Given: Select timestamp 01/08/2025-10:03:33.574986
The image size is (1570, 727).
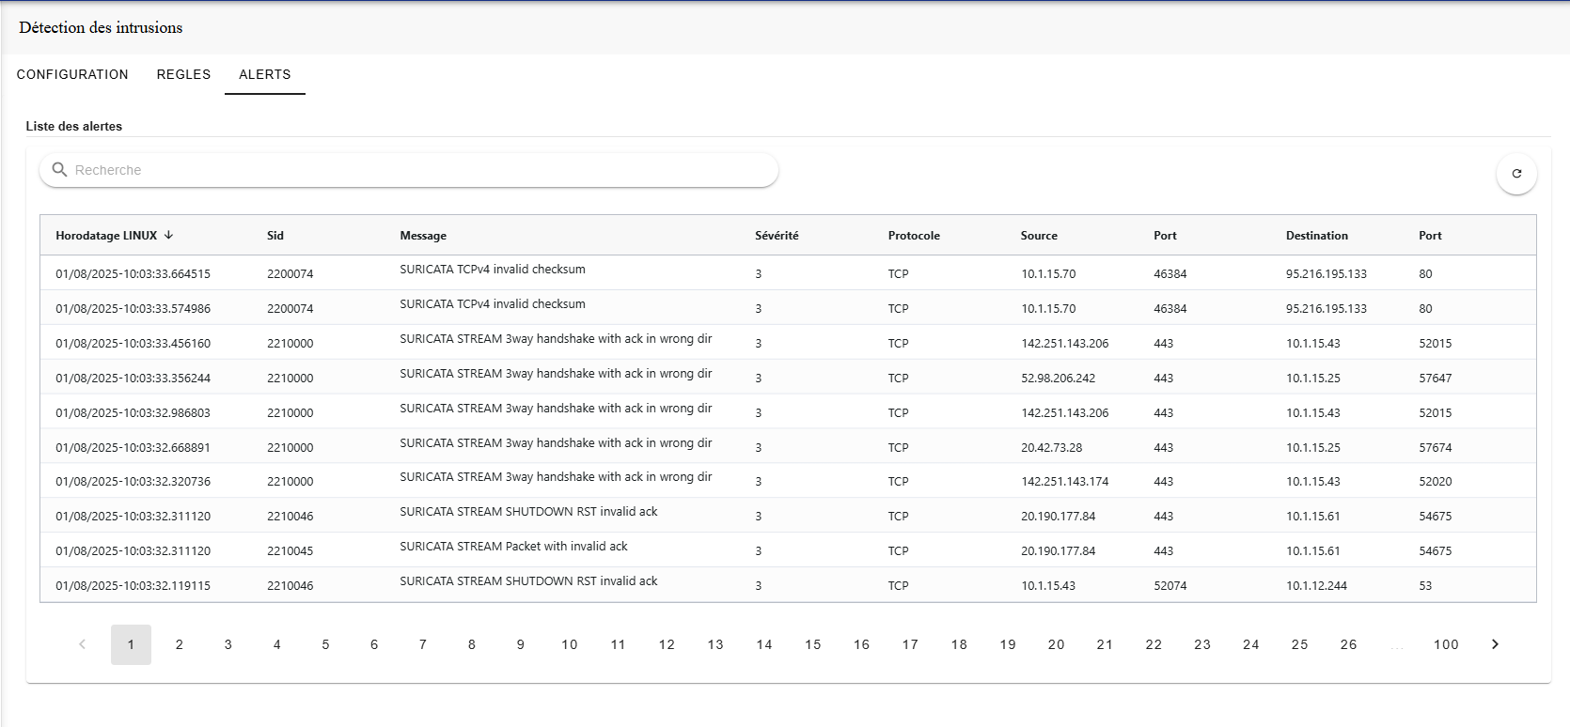Looking at the screenshot, I should click(133, 309).
